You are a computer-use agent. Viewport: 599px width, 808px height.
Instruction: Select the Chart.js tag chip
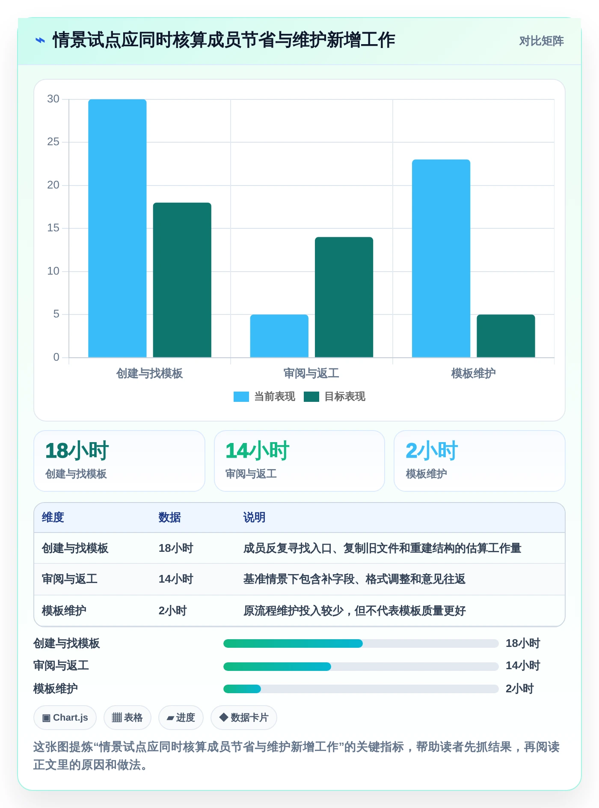[x=65, y=718]
